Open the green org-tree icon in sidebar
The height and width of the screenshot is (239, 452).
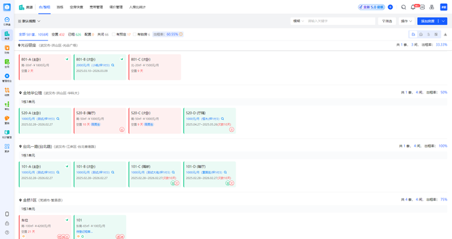(x=7, y=106)
